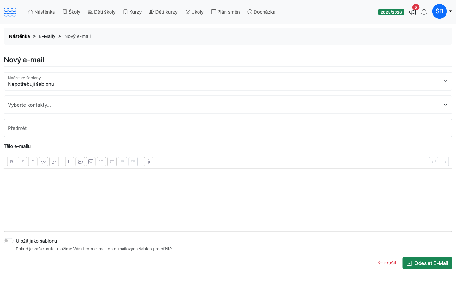
Task: Insert a link using the chain icon
Action: [54, 162]
